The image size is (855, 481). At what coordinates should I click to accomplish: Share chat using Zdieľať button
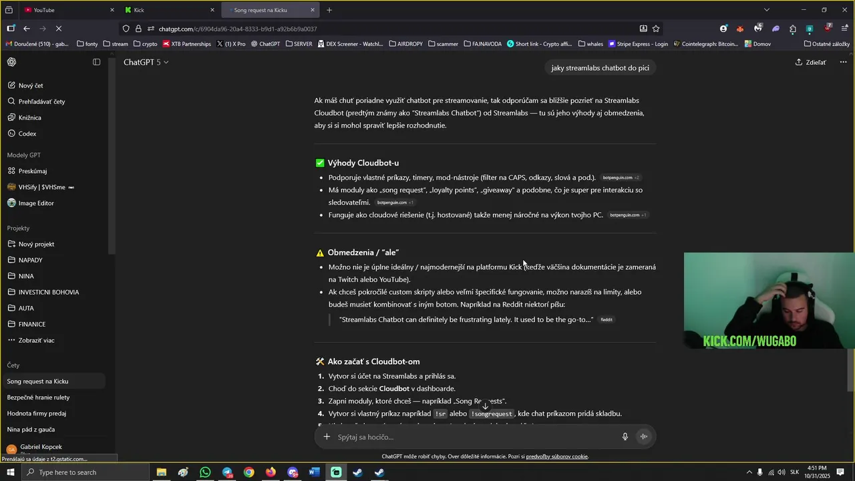(811, 62)
